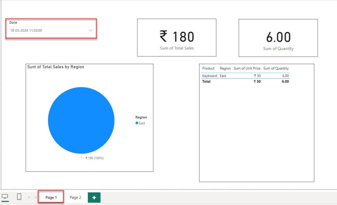
Task: Expand the Date slicer dropdown chevron
Action: 91,30
